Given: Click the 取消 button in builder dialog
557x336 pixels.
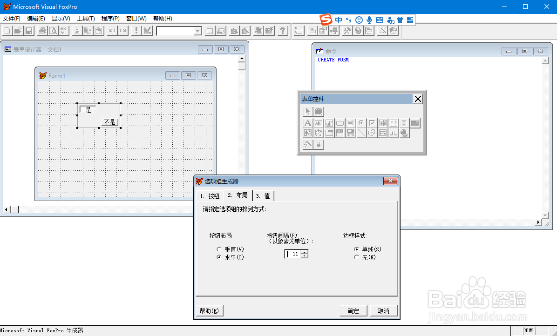Looking at the screenshot, I should 384,311.
